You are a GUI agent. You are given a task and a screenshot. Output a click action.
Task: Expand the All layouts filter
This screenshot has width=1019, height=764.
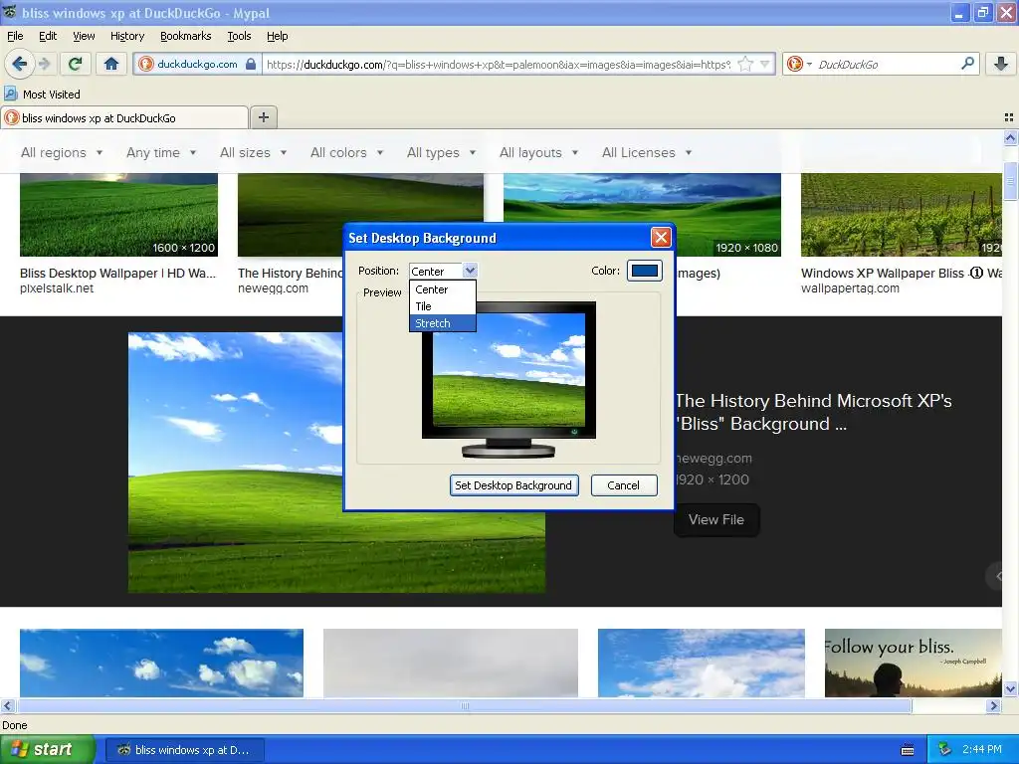(538, 152)
